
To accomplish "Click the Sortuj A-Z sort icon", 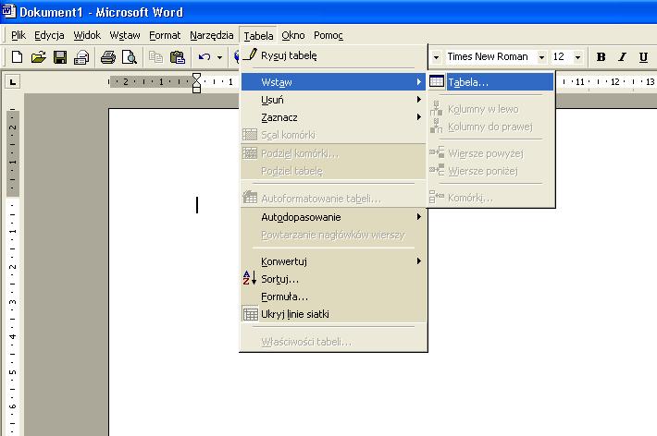I will 250,278.
